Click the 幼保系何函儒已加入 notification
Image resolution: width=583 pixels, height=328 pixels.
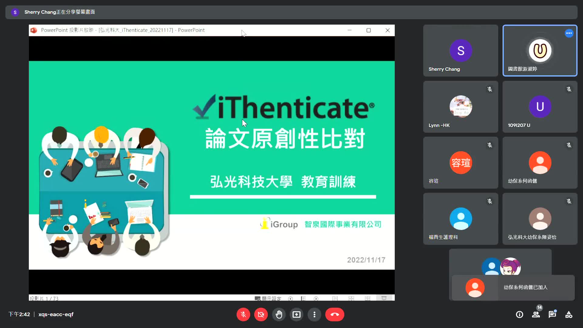513,288
